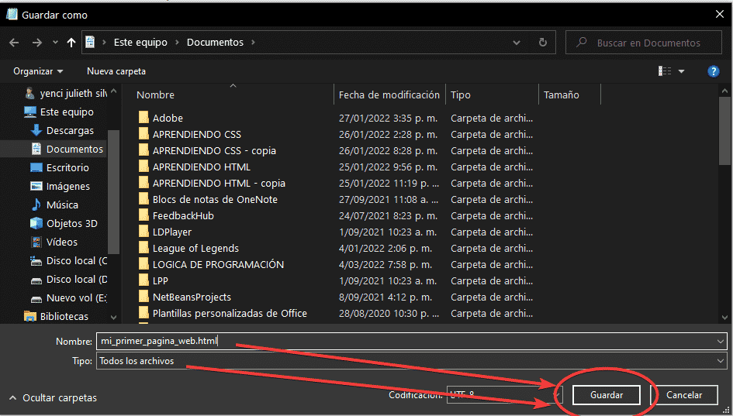Collapse folders with Ocultar carpetas
Image resolution: width=733 pixels, height=416 pixels.
click(53, 397)
